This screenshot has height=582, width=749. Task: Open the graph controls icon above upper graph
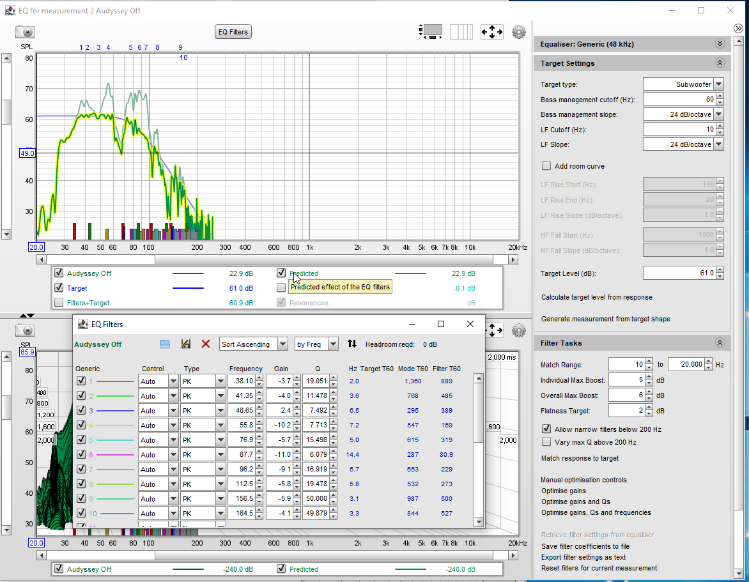[431, 31]
